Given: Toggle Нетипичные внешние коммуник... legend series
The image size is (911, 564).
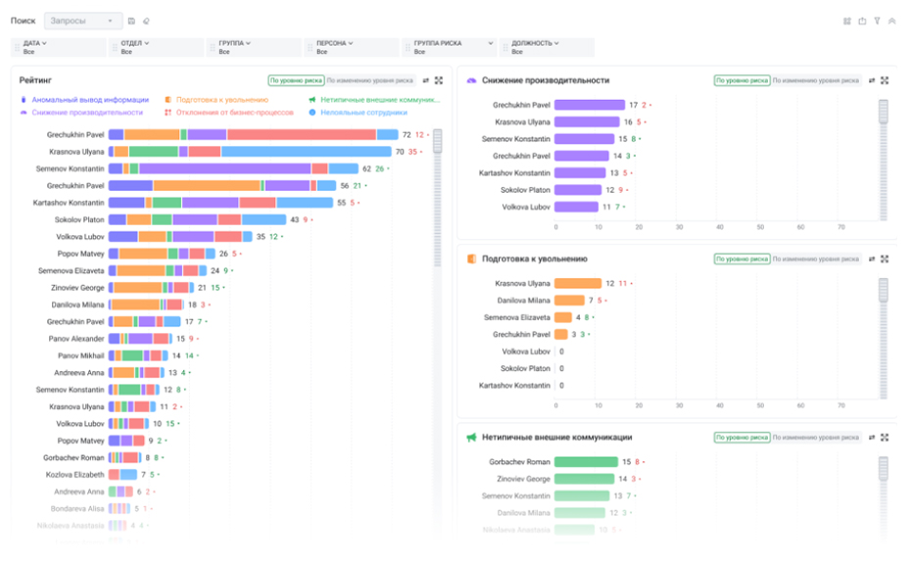Looking at the screenshot, I should click(x=374, y=100).
